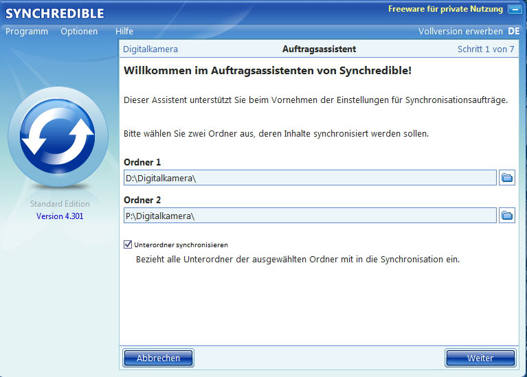Click the Schritt 1 von 7 indicator
The image size is (527, 377).
tap(486, 49)
